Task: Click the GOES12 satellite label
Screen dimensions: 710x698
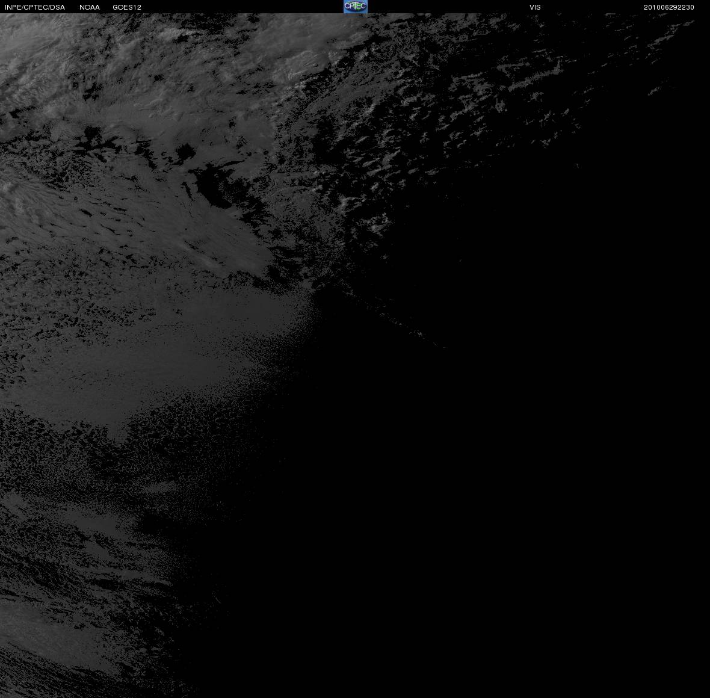Action: [x=127, y=7]
